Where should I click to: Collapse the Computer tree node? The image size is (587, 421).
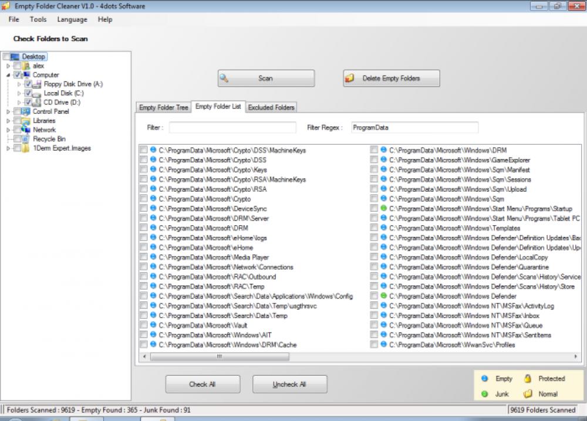(x=9, y=74)
